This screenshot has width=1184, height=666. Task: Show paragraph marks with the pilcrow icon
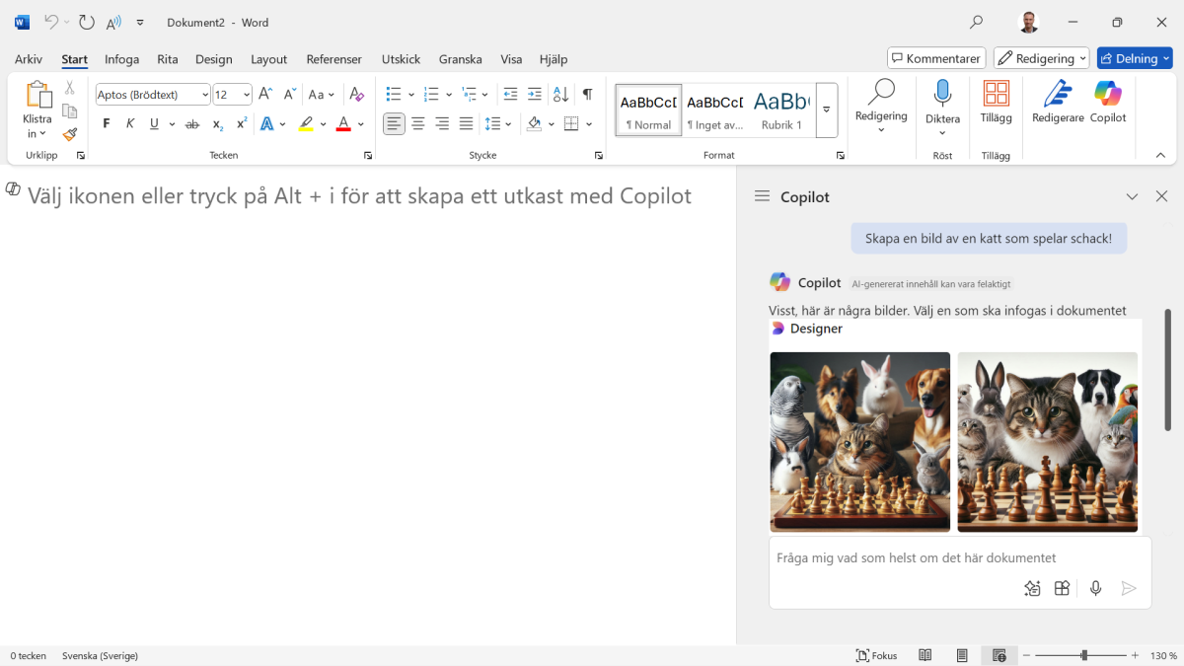tap(587, 95)
